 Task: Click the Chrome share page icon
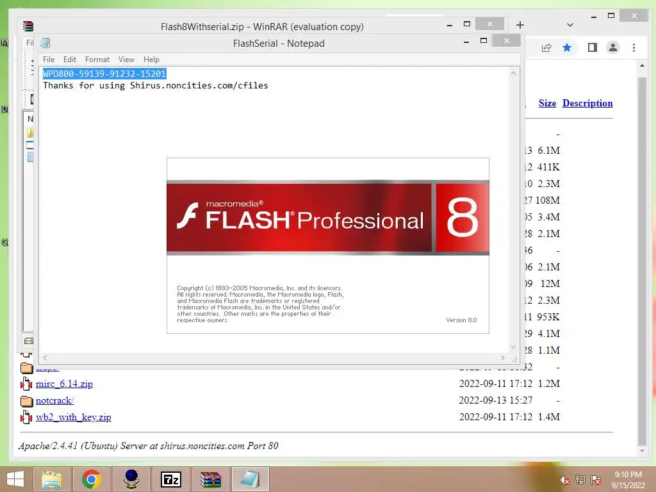click(546, 47)
